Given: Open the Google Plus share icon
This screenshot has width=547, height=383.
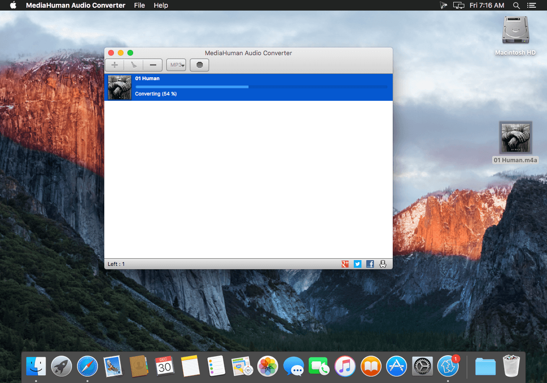Looking at the screenshot, I should click(345, 264).
